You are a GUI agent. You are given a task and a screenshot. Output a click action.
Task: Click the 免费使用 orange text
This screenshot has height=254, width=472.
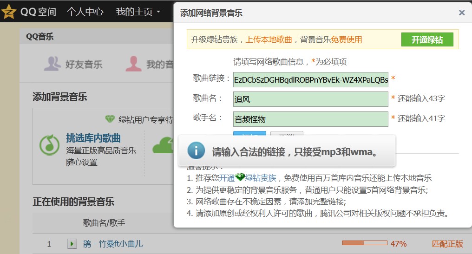[x=346, y=39]
